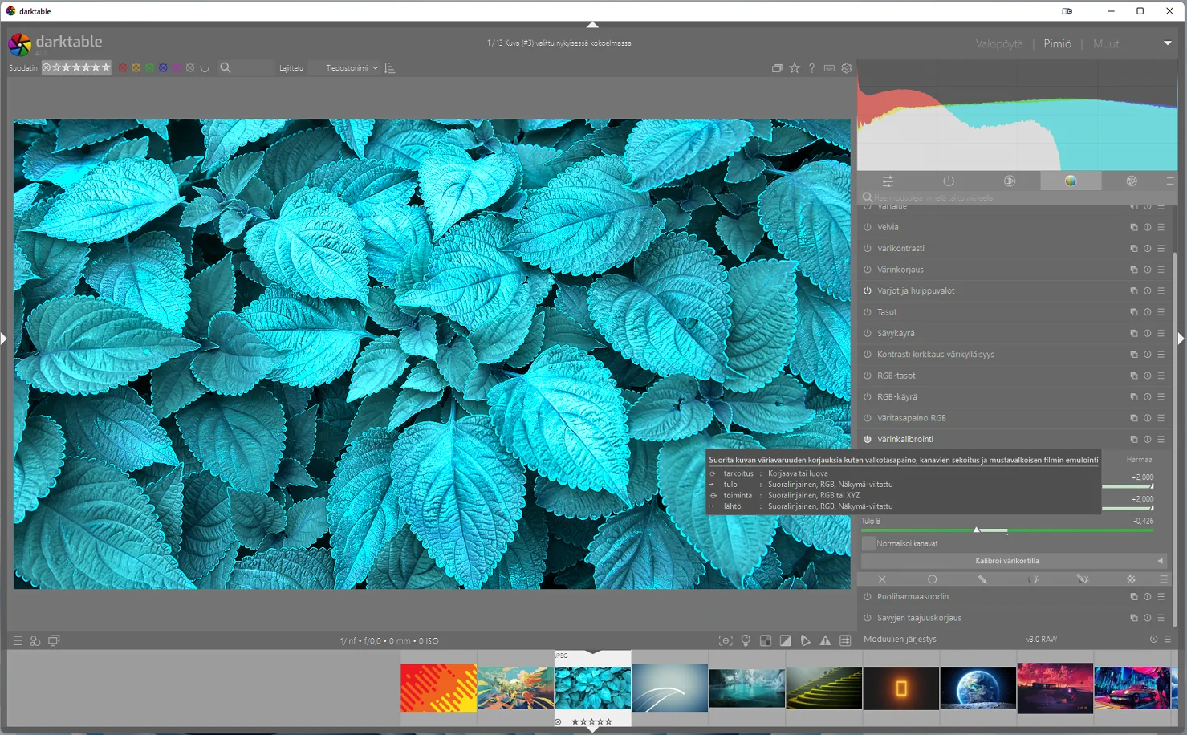
Task: Enable the Velvia module
Action: coord(868,227)
